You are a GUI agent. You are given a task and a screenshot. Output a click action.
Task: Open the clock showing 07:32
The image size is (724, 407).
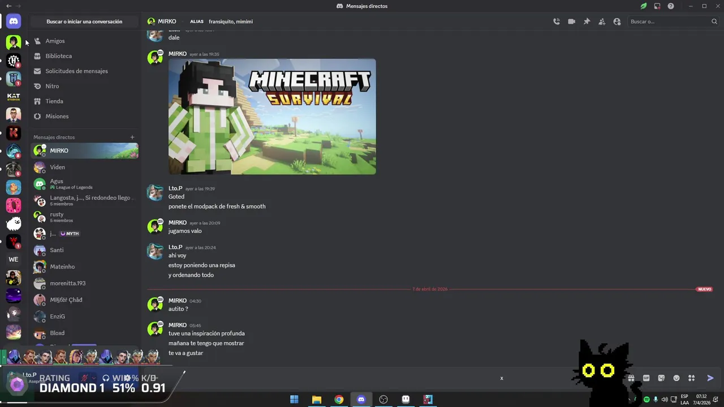pos(701,396)
